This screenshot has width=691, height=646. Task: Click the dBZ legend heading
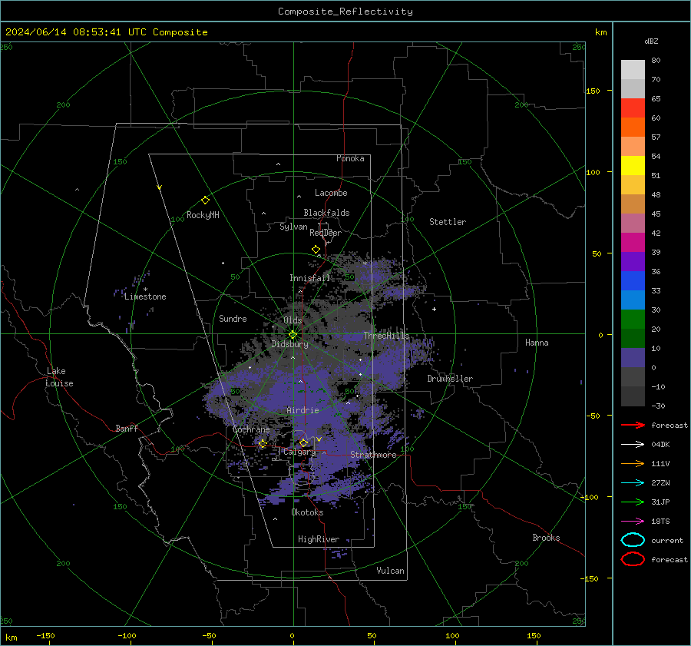tap(651, 41)
